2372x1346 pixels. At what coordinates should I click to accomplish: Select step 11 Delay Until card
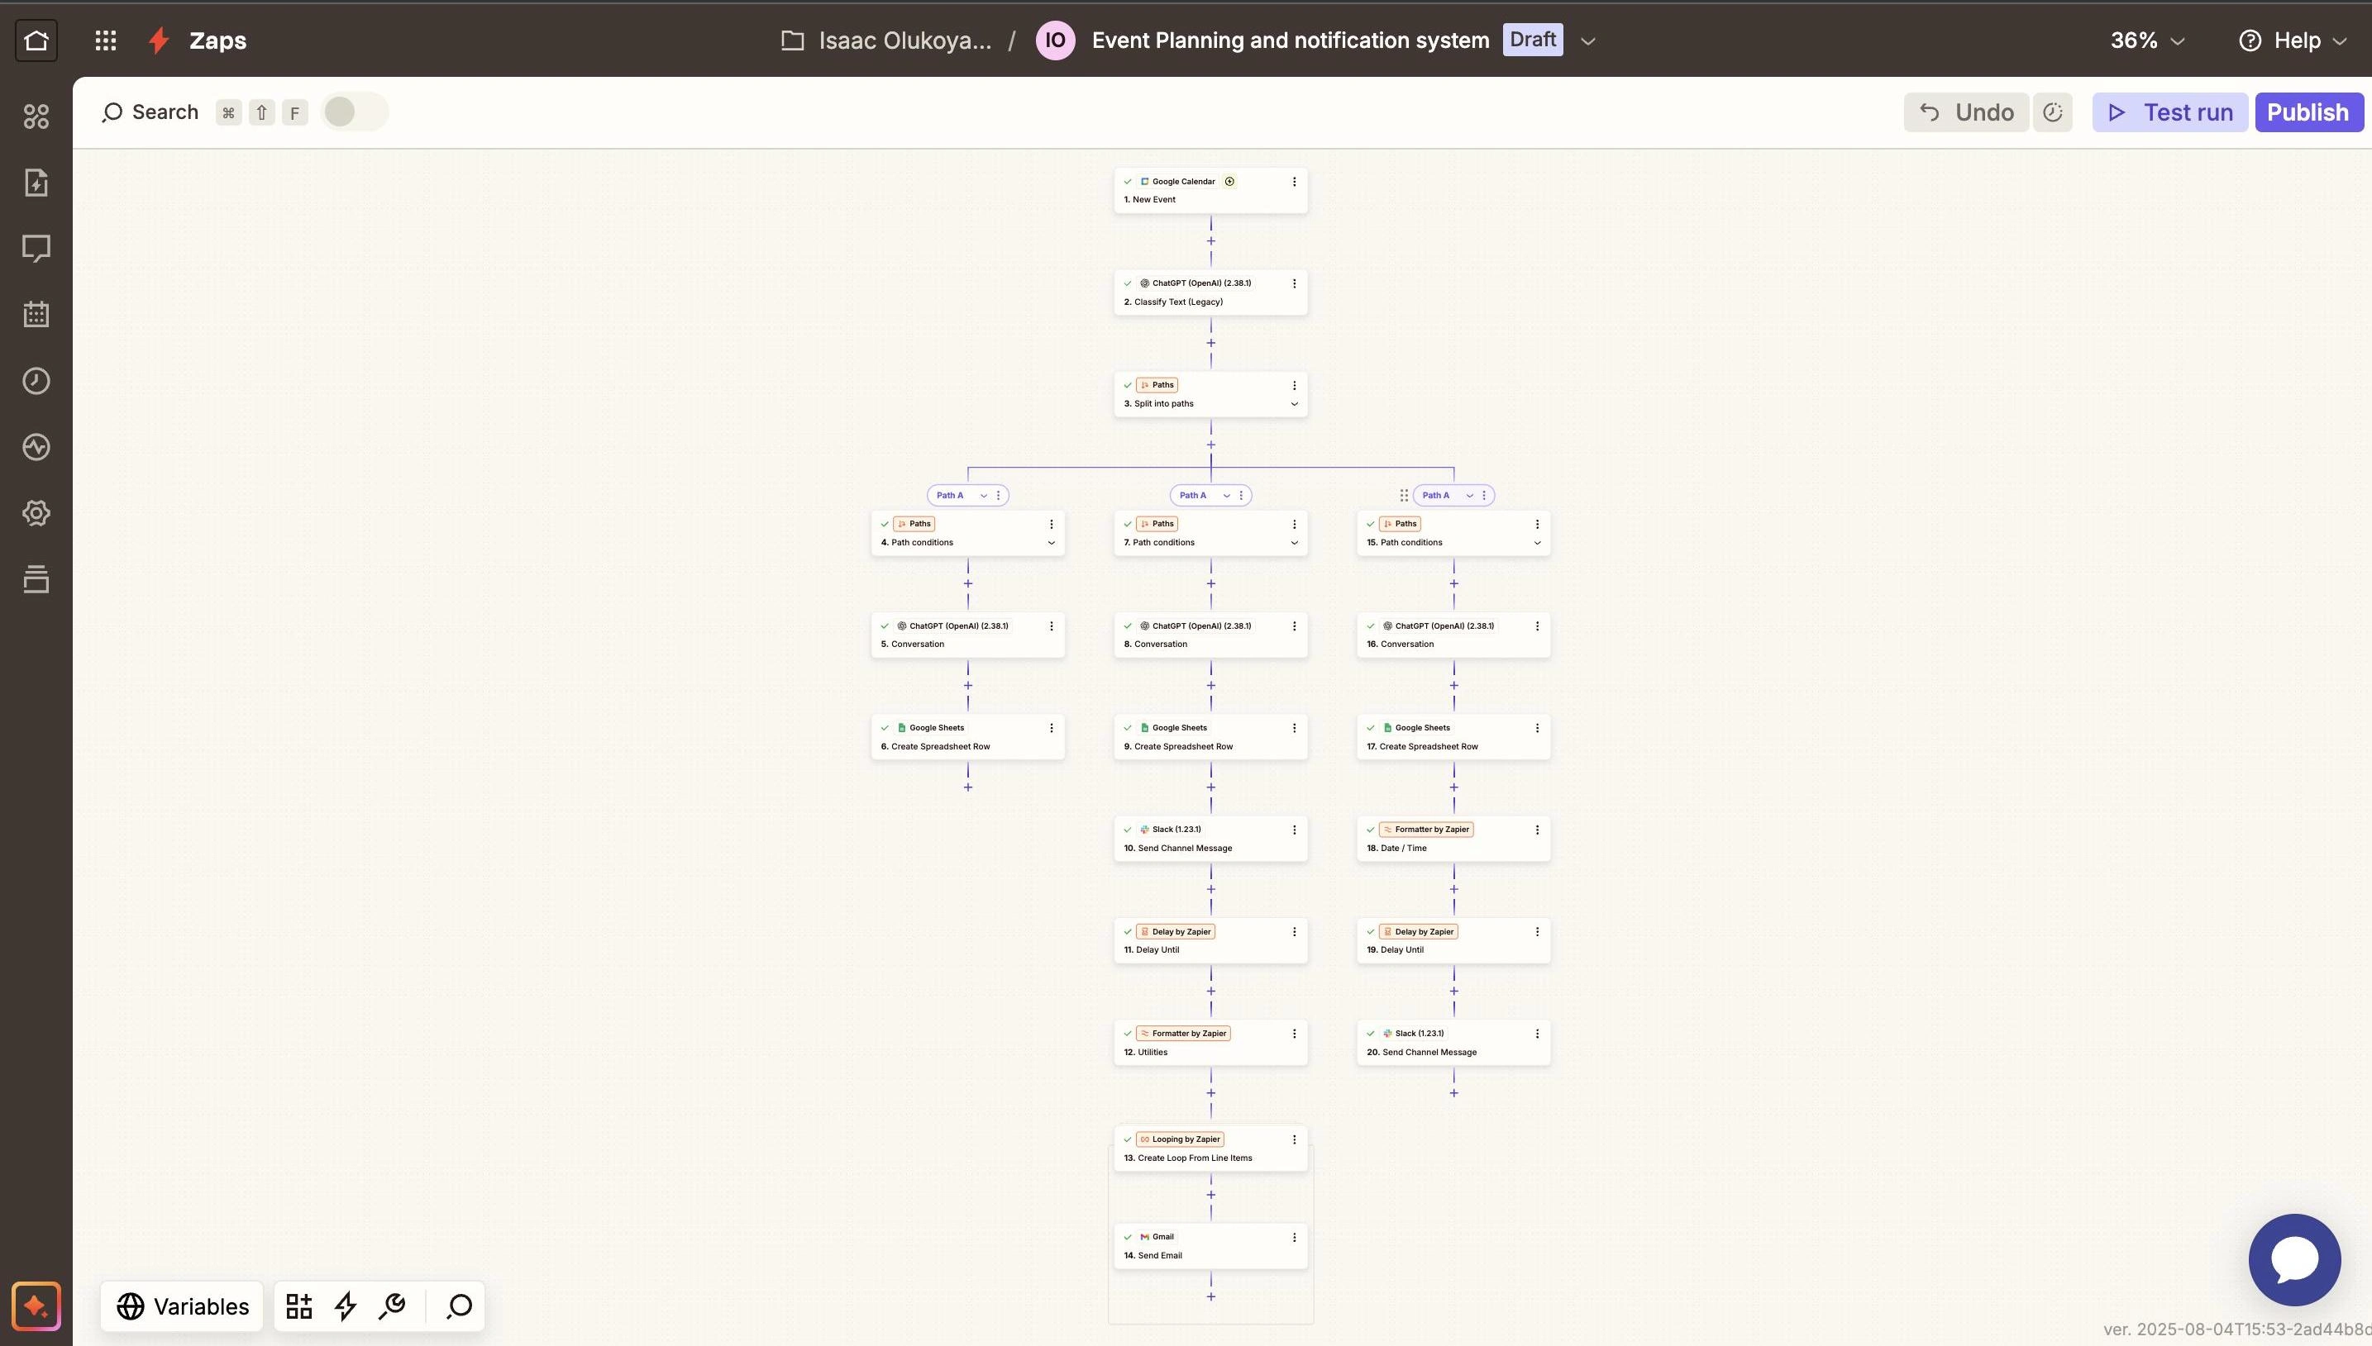click(x=1210, y=940)
